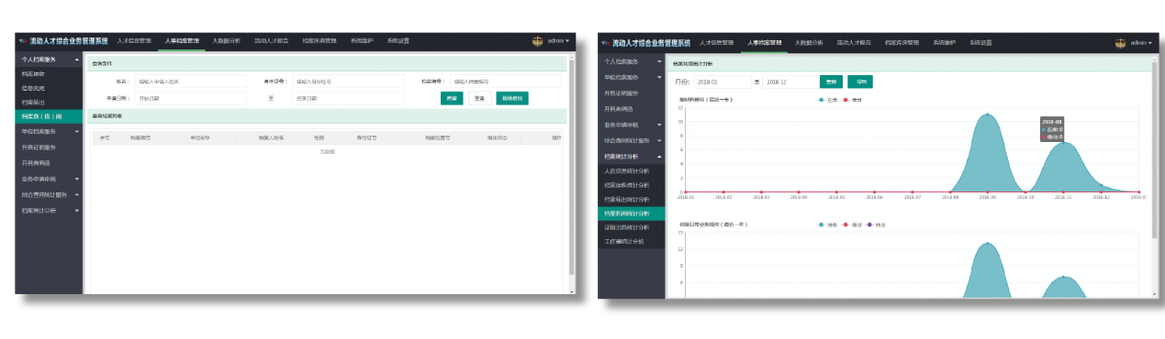Click the admin avatar icon in the query form window
The width and height of the screenshot is (1165, 339).
coord(537,41)
